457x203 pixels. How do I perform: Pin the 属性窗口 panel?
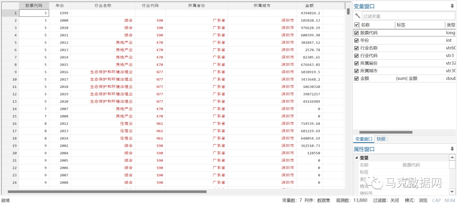point(452,149)
